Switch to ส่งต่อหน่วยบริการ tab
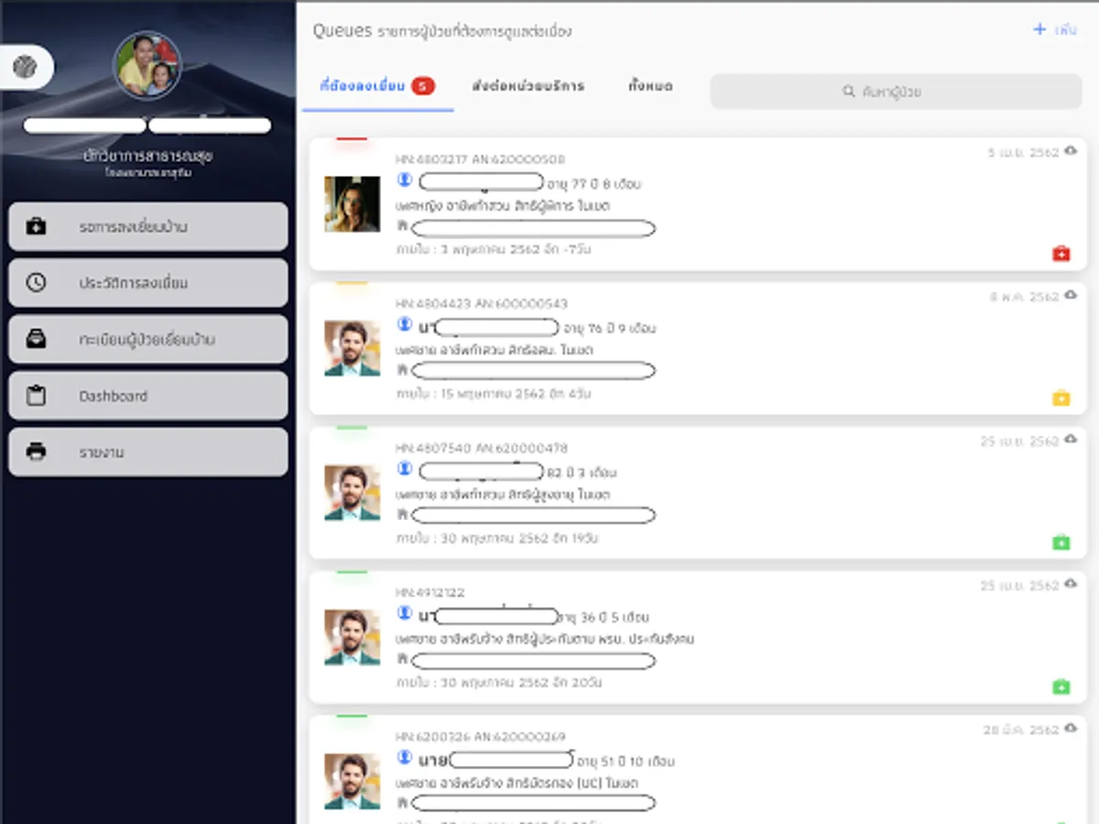Image resolution: width=1099 pixels, height=824 pixels. coord(528,86)
